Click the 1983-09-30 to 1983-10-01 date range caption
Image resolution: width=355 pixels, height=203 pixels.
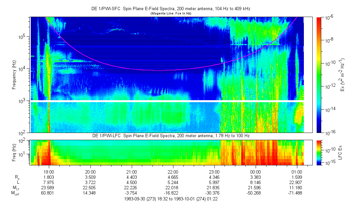pos(171,199)
